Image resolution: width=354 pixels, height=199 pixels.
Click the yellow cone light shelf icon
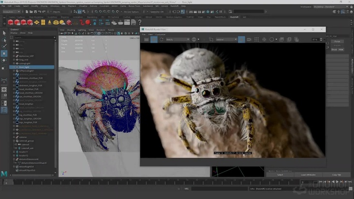point(49,22)
